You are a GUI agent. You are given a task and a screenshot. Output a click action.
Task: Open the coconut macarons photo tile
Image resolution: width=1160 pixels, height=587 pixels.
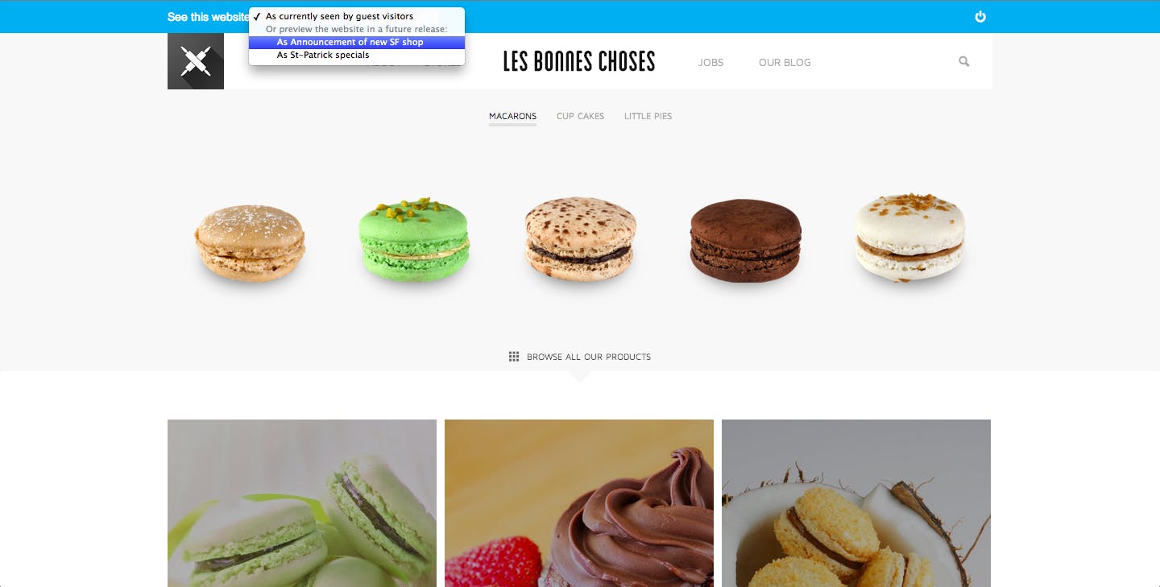click(x=856, y=503)
